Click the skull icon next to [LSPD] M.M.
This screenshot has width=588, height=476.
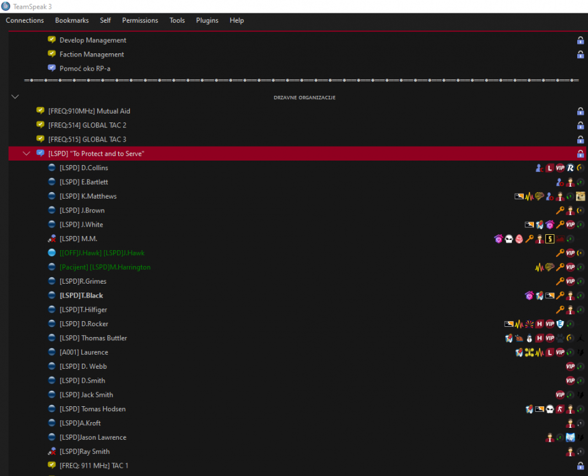coord(509,239)
